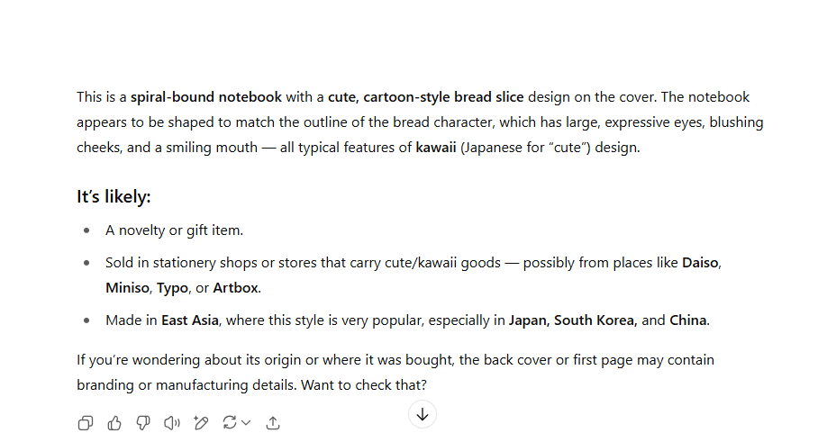Play the response with Read aloud speaker
Screen dimensions: 827x433
click(x=171, y=423)
